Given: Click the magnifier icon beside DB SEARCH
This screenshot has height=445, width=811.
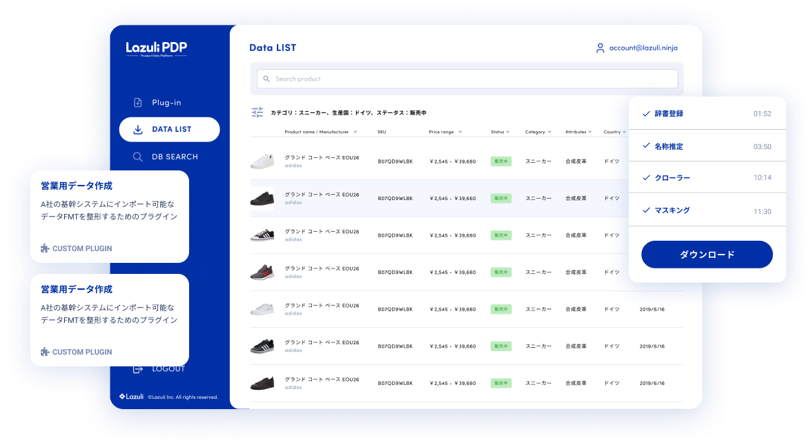Looking at the screenshot, I should click(x=137, y=157).
